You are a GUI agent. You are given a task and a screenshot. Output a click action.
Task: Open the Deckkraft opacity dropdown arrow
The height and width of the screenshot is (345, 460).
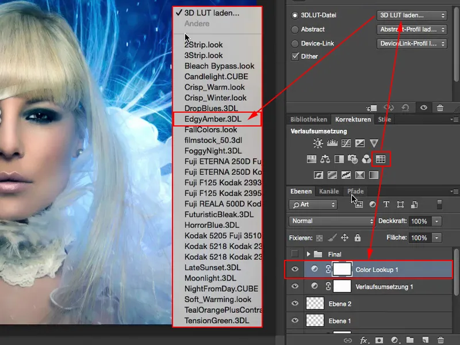pyautogui.click(x=437, y=221)
